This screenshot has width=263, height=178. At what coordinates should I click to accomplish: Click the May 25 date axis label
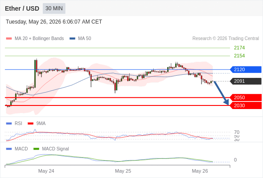point(123,171)
